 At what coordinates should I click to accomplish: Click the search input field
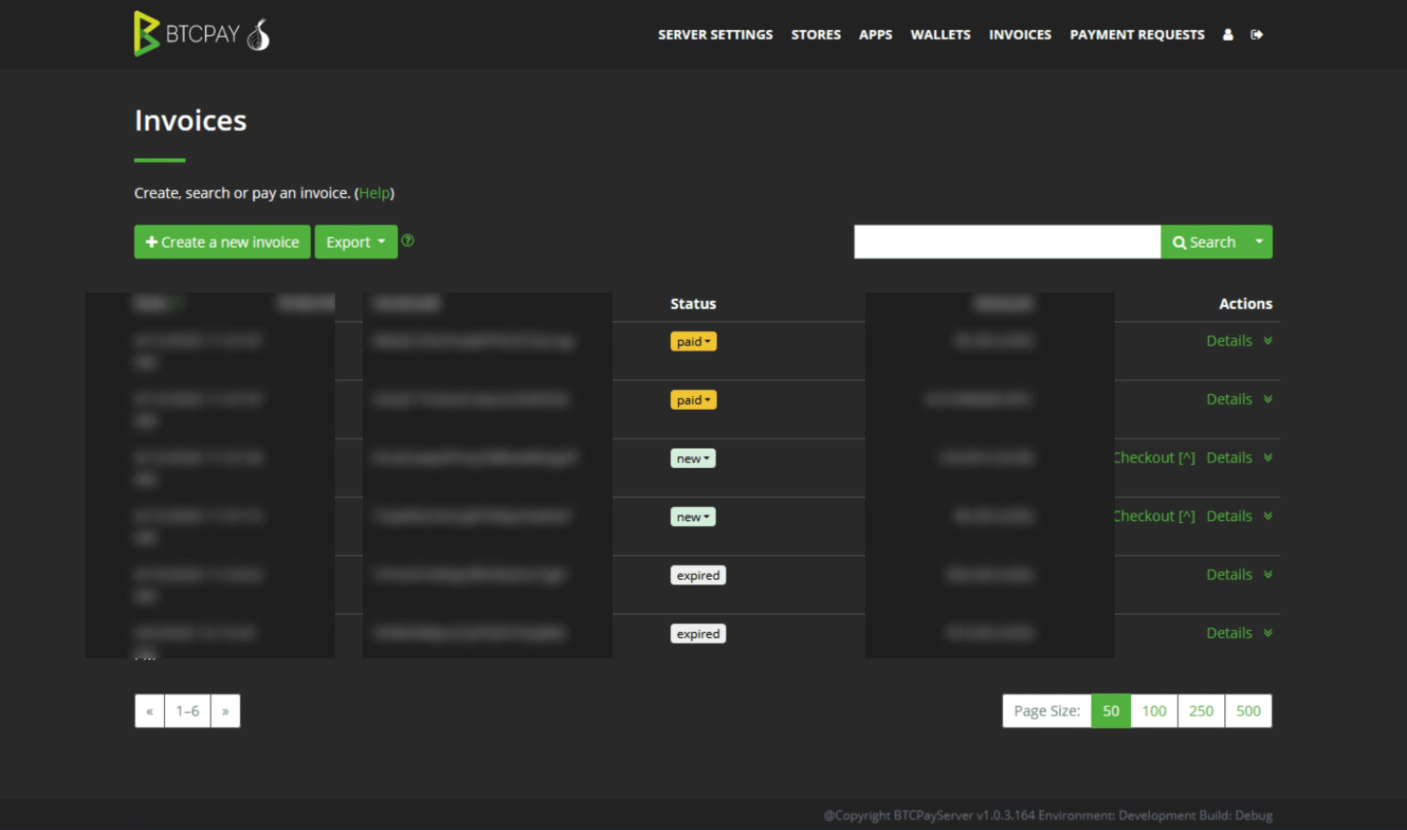coord(1008,241)
